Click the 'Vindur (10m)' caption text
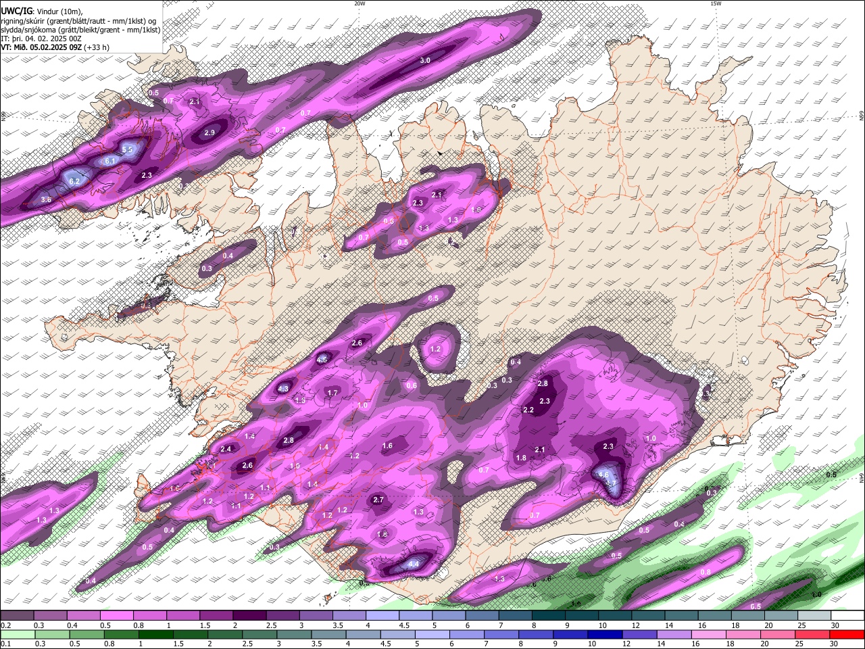The height and width of the screenshot is (649, 865). 59,11
